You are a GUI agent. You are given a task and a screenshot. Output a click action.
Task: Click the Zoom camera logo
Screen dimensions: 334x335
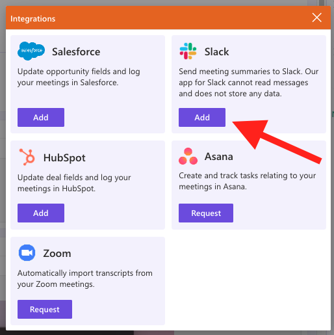(27, 252)
